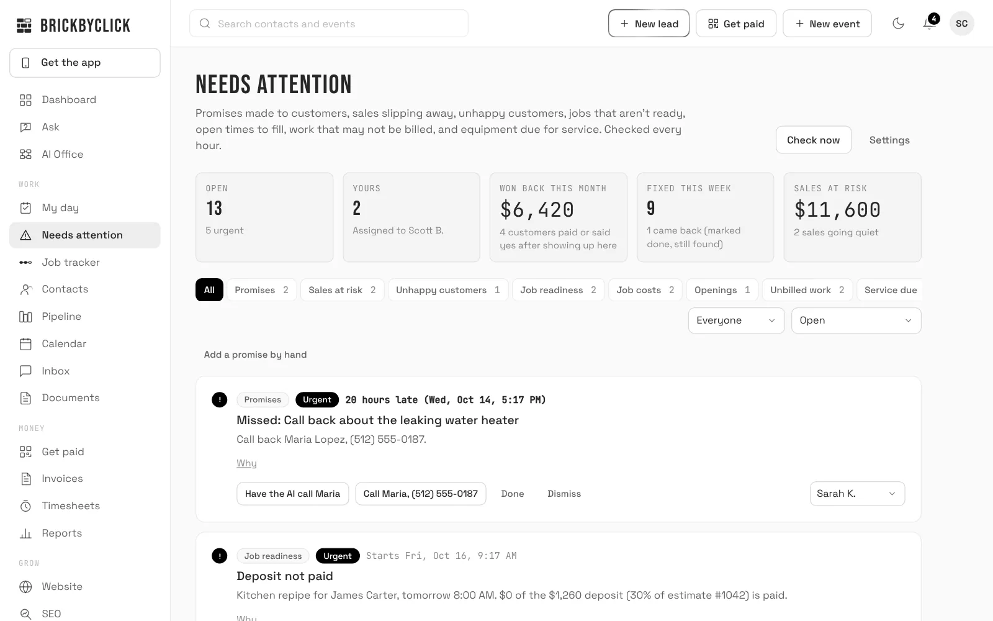Click the Timesheets stopwatch icon

tap(25, 506)
